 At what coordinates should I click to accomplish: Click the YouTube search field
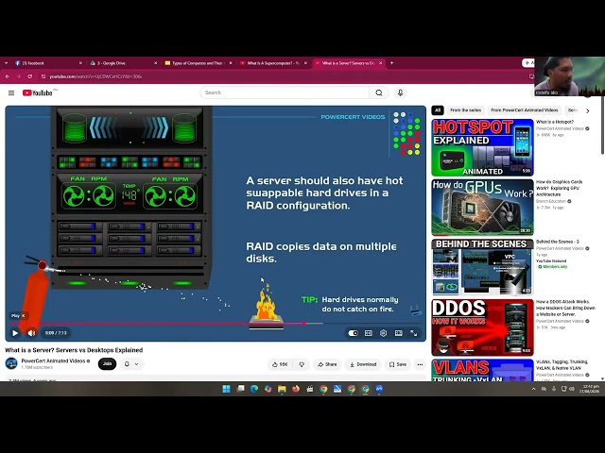pos(285,92)
